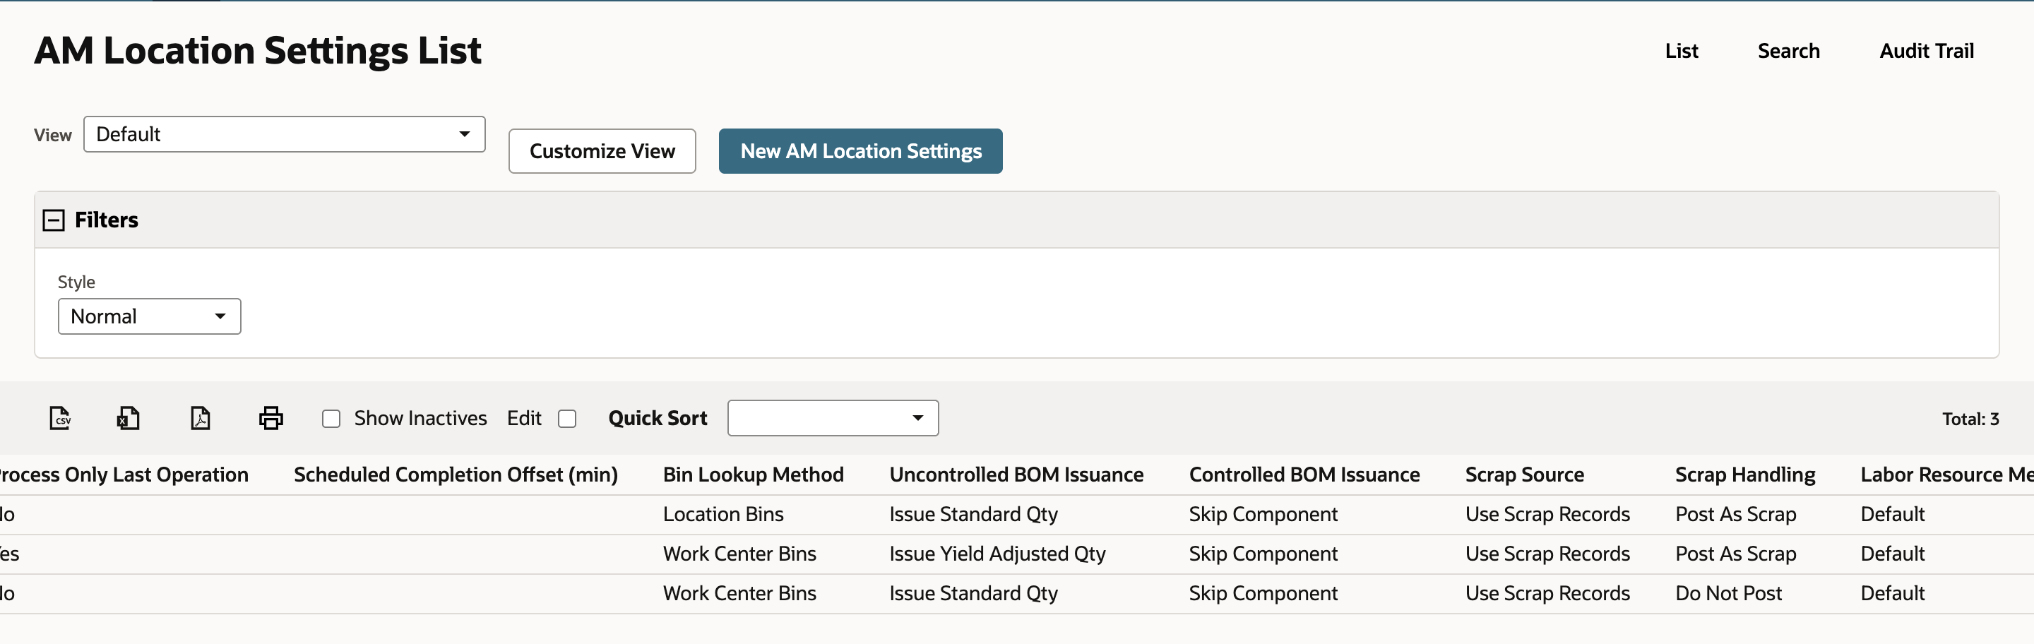Sort by Bin Lookup Method column header
The width and height of the screenshot is (2034, 644).
pos(754,475)
